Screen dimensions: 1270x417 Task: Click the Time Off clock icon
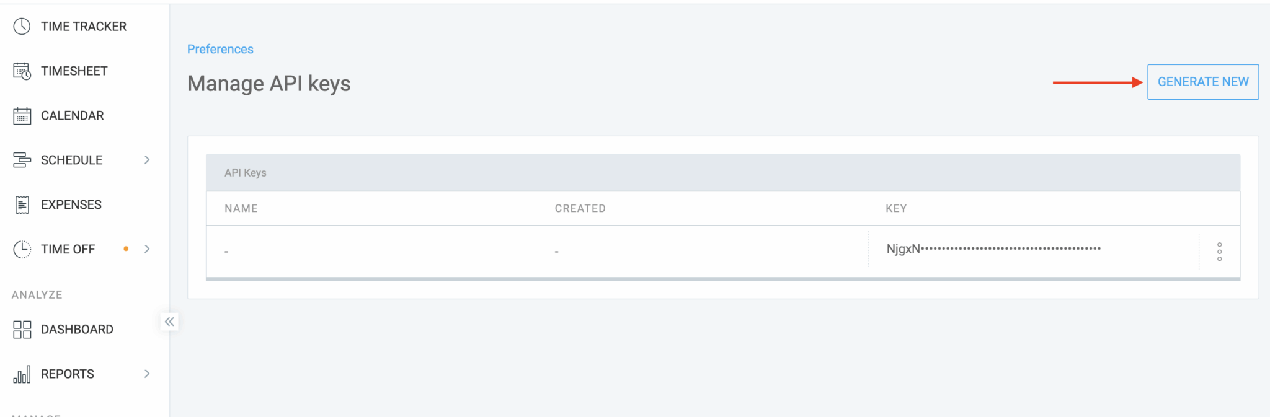(x=22, y=249)
